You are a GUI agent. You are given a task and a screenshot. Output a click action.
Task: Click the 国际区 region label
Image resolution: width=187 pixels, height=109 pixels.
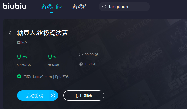point(23,42)
